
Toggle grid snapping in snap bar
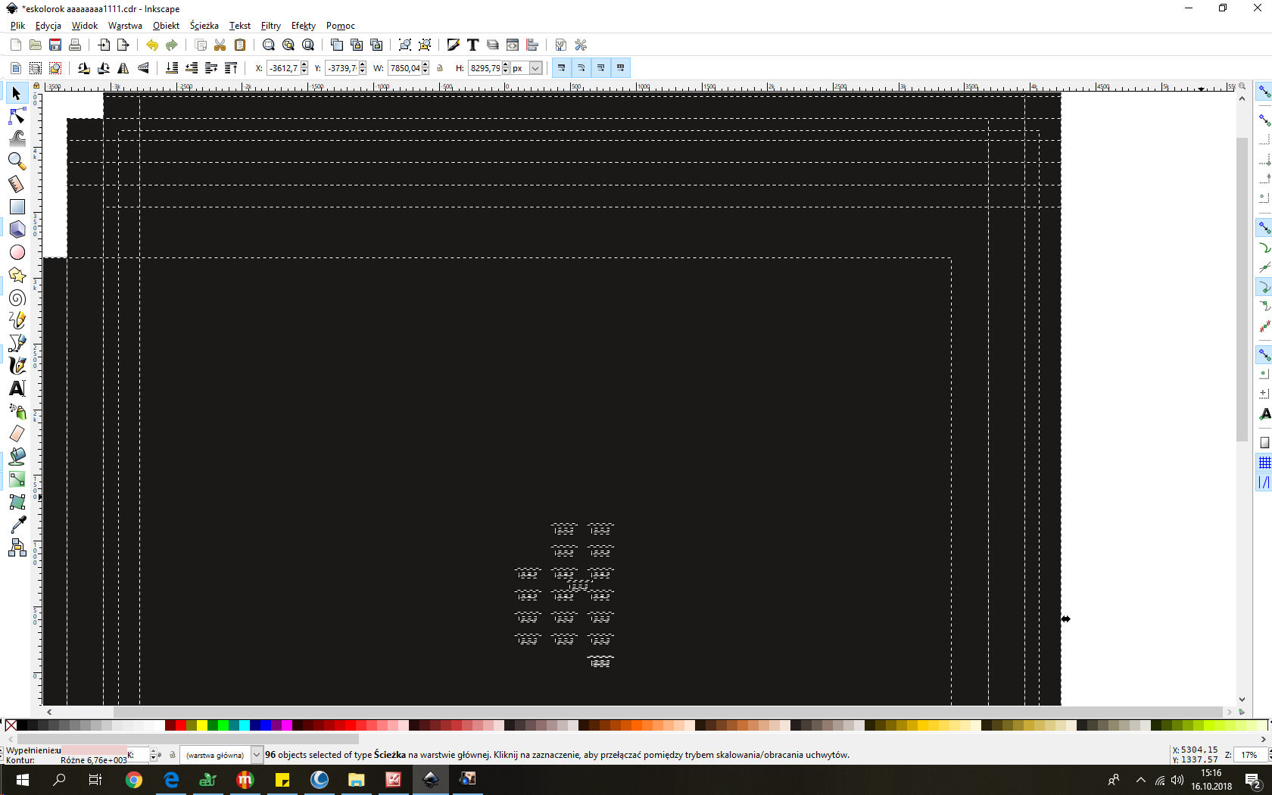[x=1264, y=463]
